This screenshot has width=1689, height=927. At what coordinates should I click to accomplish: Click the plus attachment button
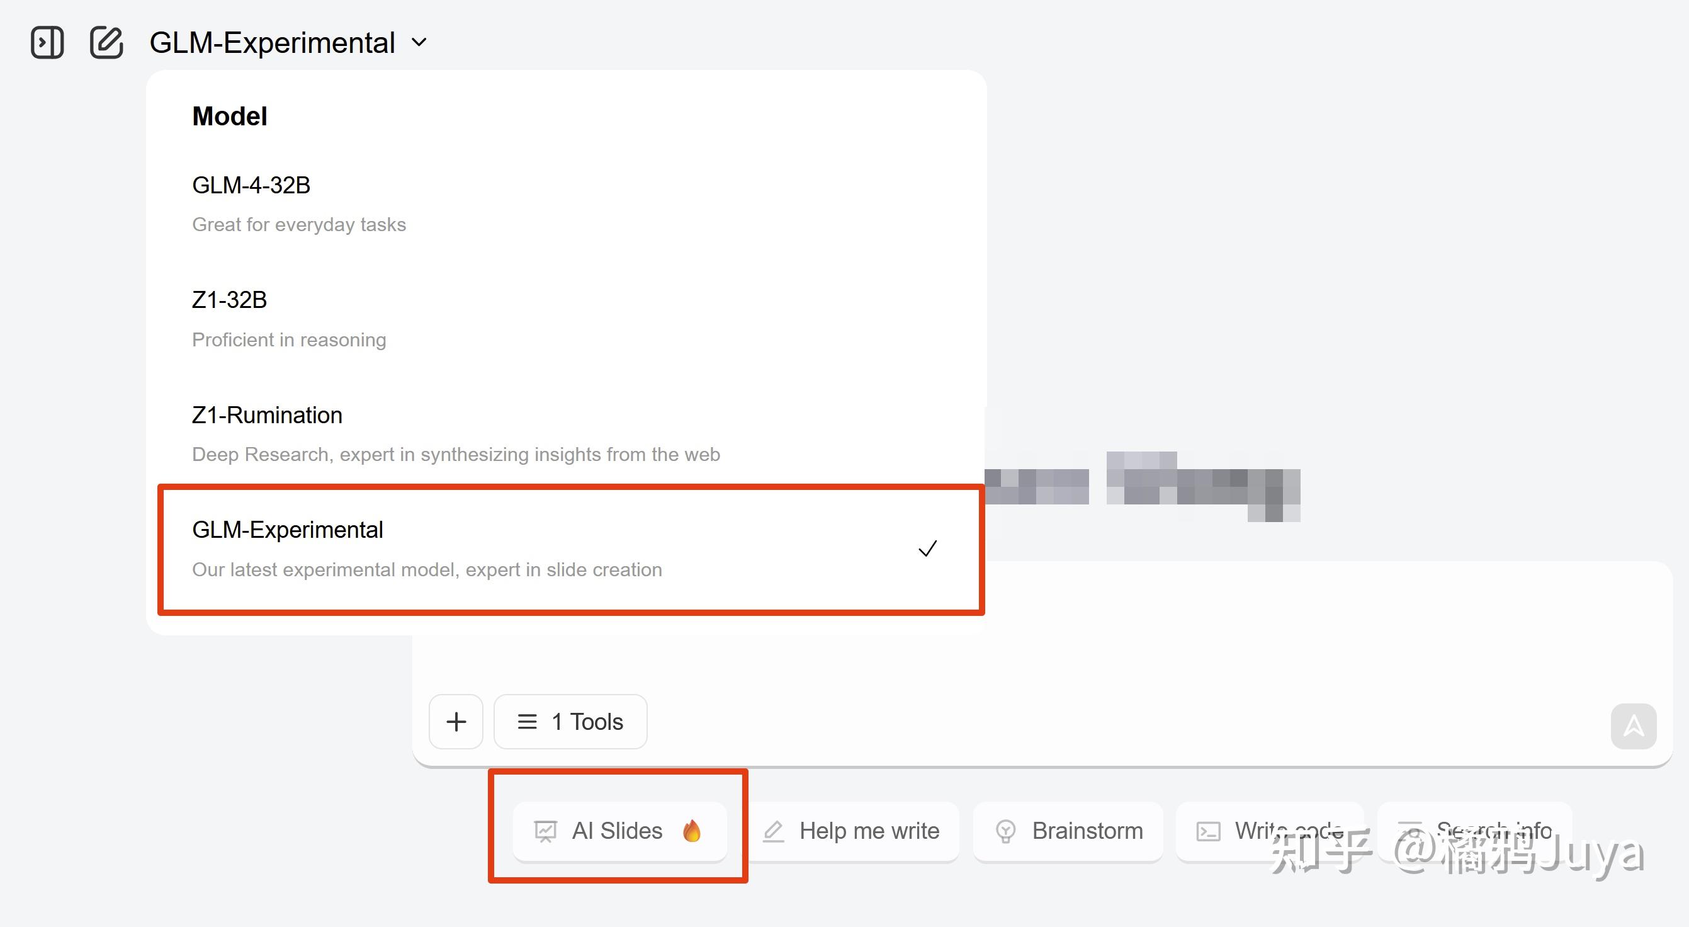pos(456,722)
